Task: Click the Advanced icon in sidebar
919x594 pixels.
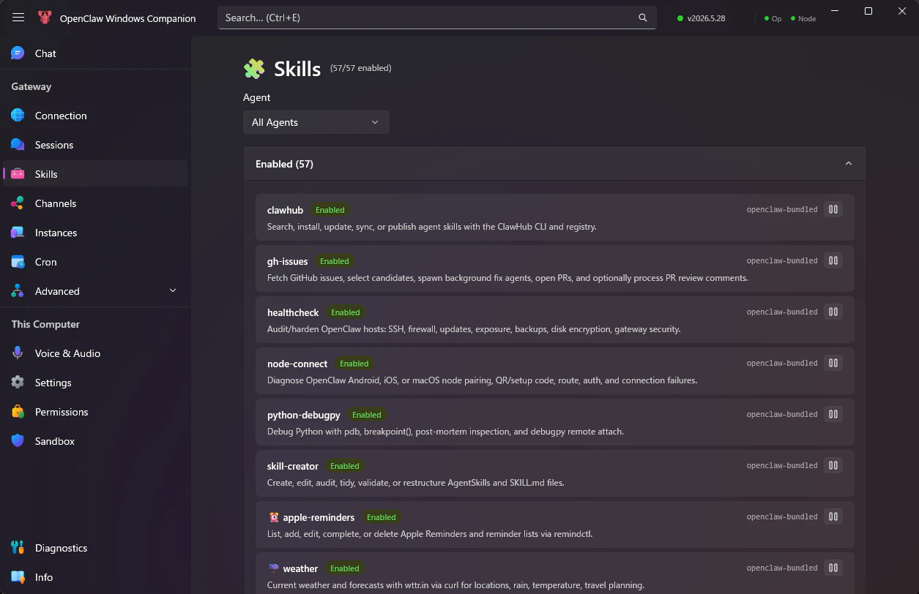Action: (18, 291)
